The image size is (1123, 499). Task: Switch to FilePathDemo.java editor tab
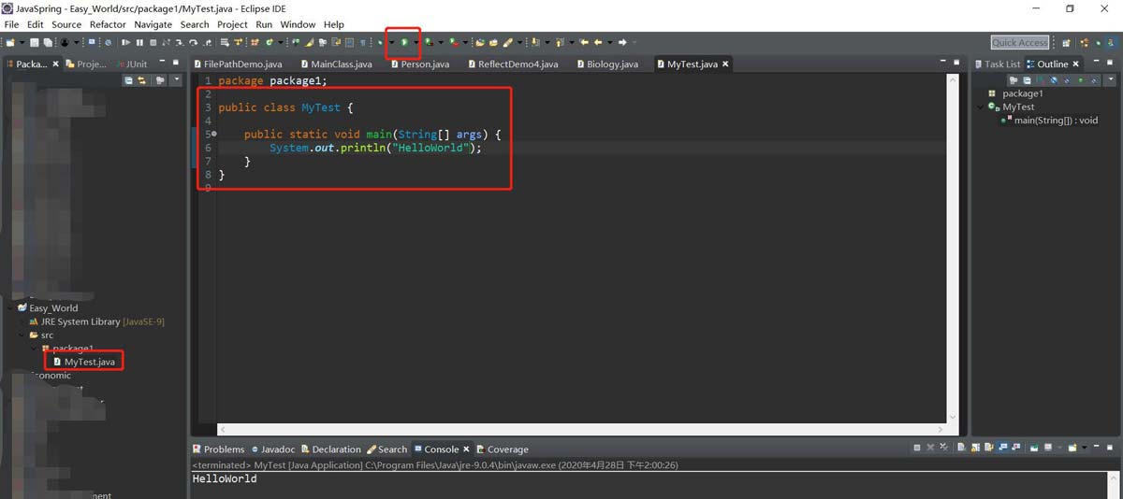237,64
